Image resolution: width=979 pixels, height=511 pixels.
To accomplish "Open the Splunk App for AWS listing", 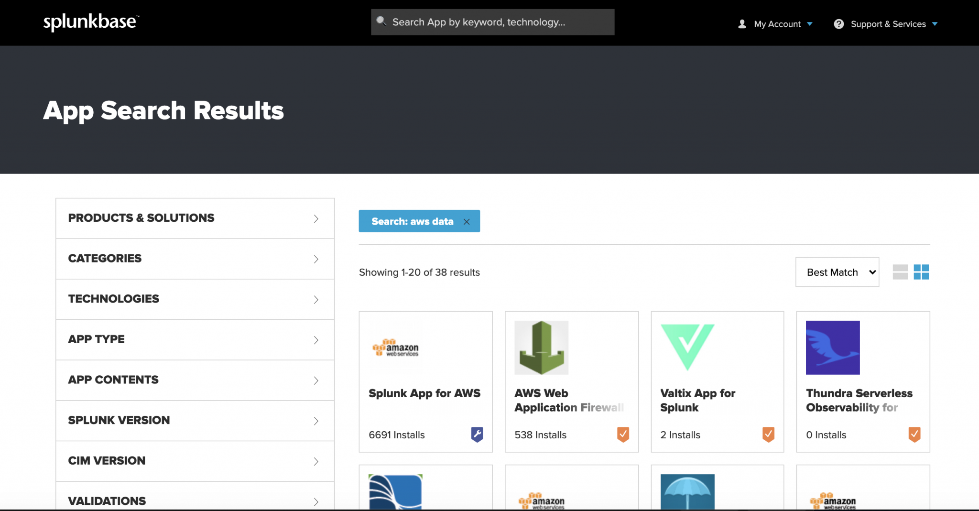I will coord(424,393).
